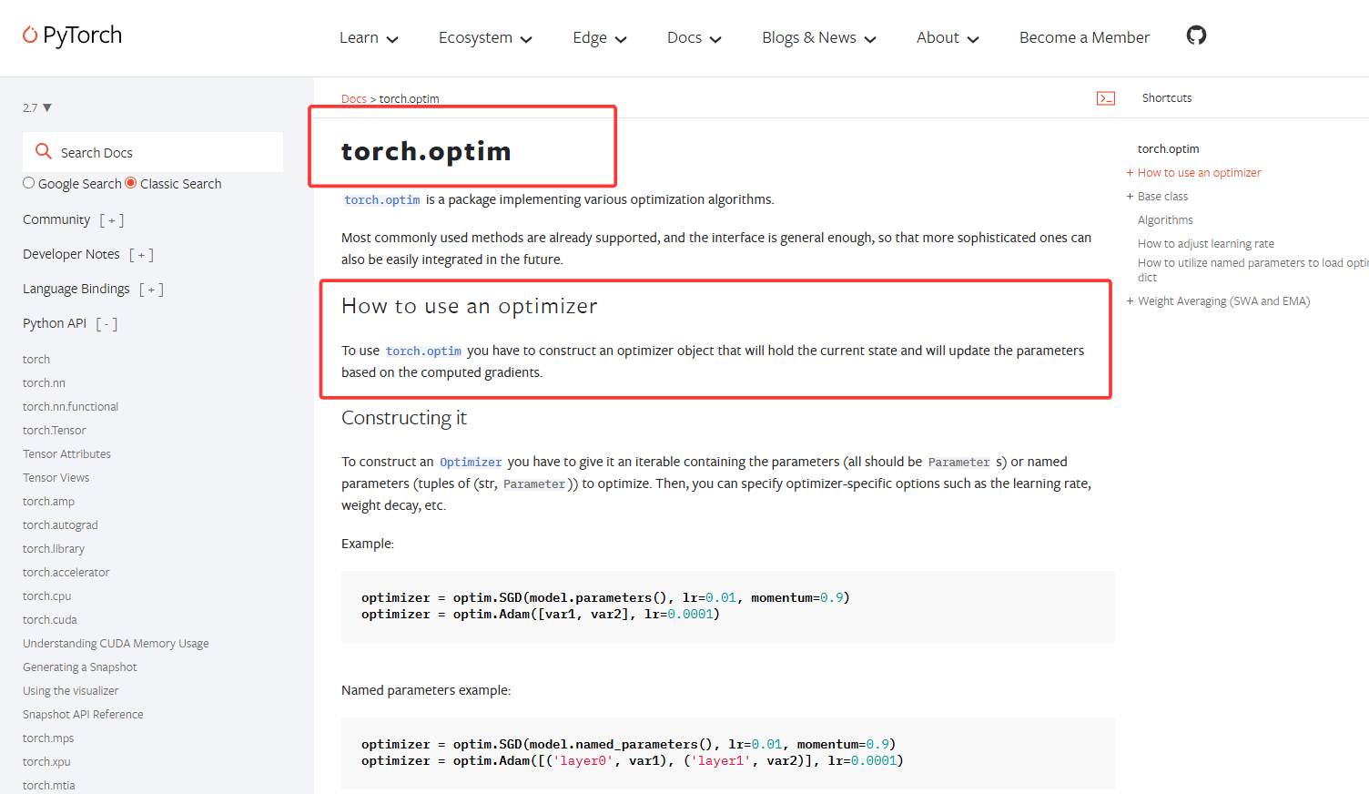Open torch.autograd in the sidebar

point(60,525)
